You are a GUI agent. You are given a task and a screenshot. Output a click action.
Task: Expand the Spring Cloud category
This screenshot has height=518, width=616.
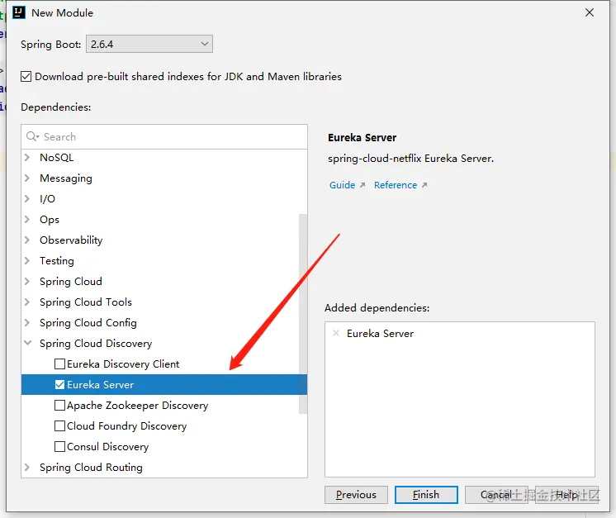[x=27, y=281]
